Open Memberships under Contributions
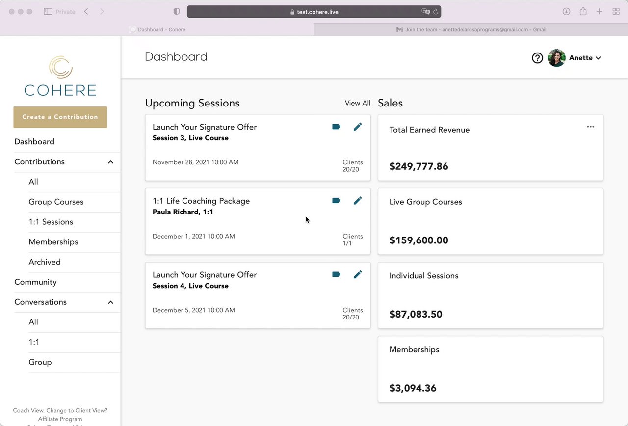The height and width of the screenshot is (426, 628). pyautogui.click(x=53, y=242)
